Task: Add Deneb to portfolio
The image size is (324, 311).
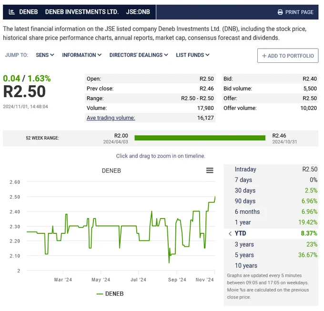Action: [288, 56]
